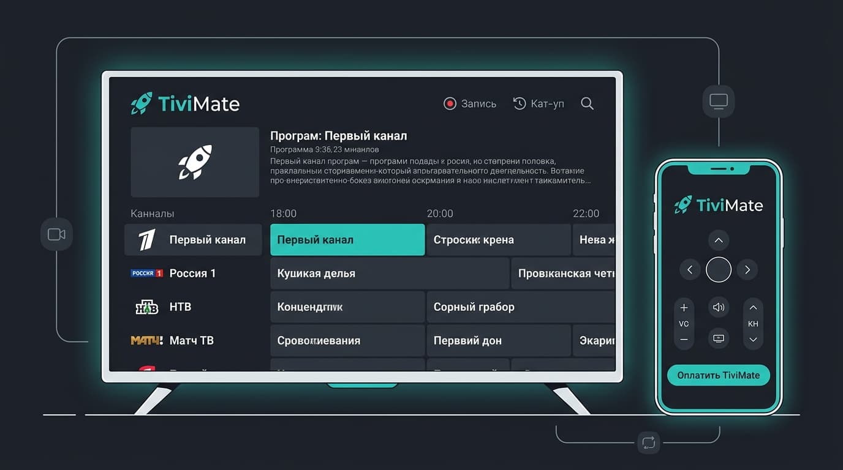
Task: Open the rocket preview thumbnail
Action: (x=195, y=162)
